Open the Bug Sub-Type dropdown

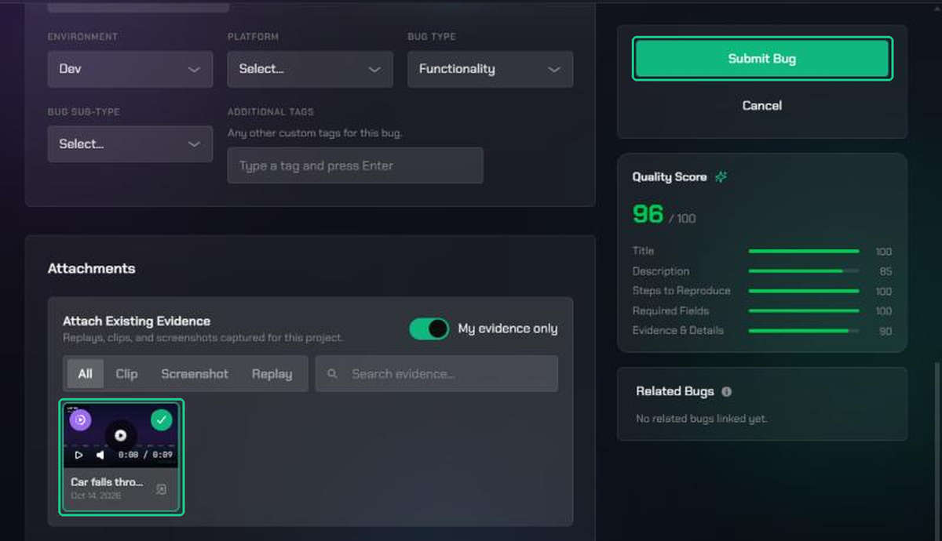pyautogui.click(x=130, y=144)
